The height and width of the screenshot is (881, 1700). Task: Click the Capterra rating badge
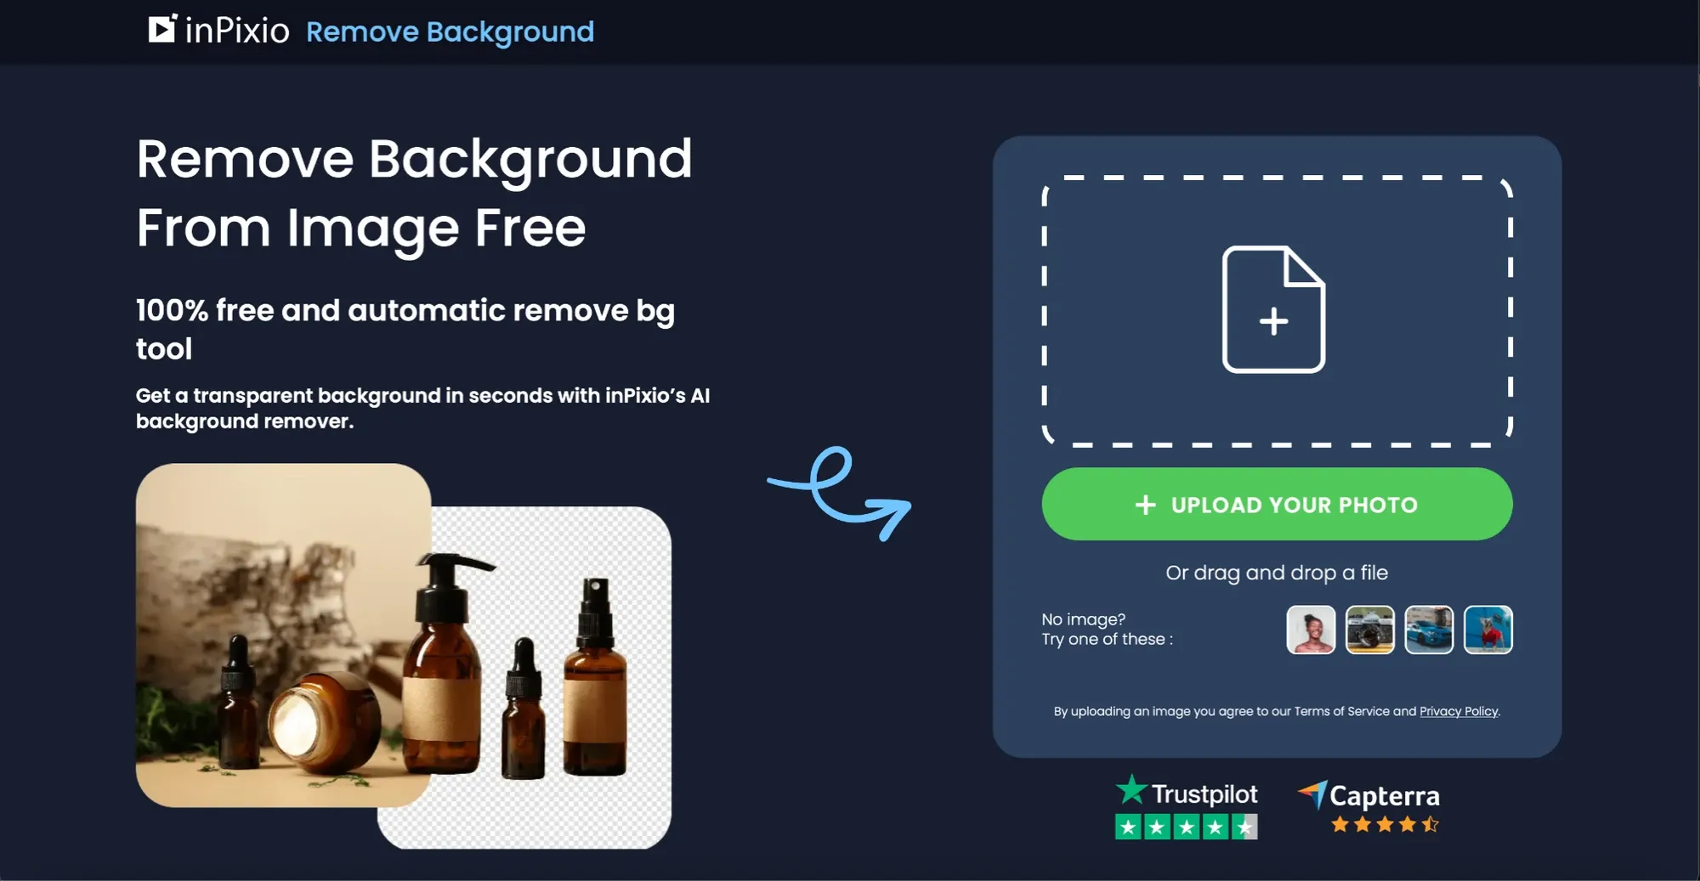(x=1368, y=807)
